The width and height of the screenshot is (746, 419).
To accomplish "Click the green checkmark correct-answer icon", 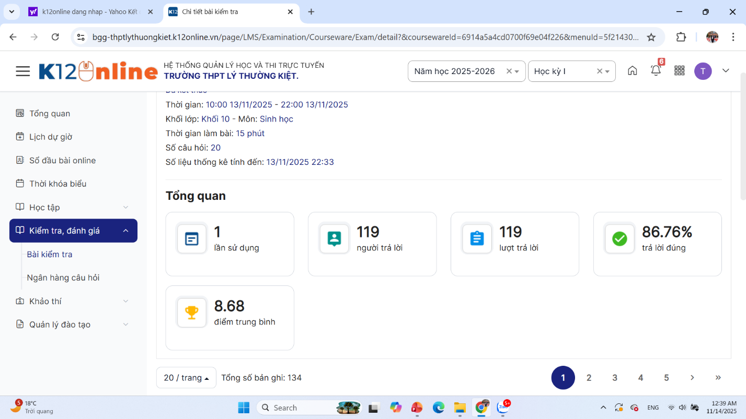I will pos(619,239).
